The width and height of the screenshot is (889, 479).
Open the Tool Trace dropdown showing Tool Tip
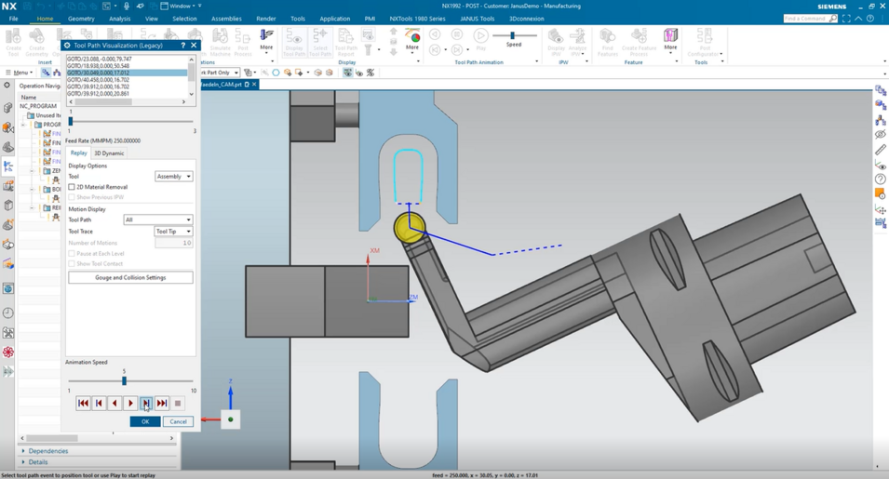[x=173, y=231]
